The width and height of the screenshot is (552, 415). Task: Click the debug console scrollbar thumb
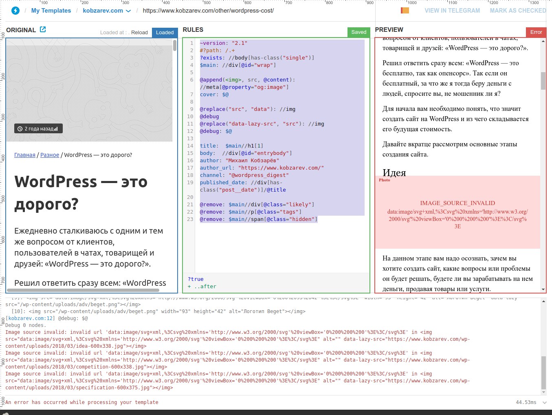point(543,373)
